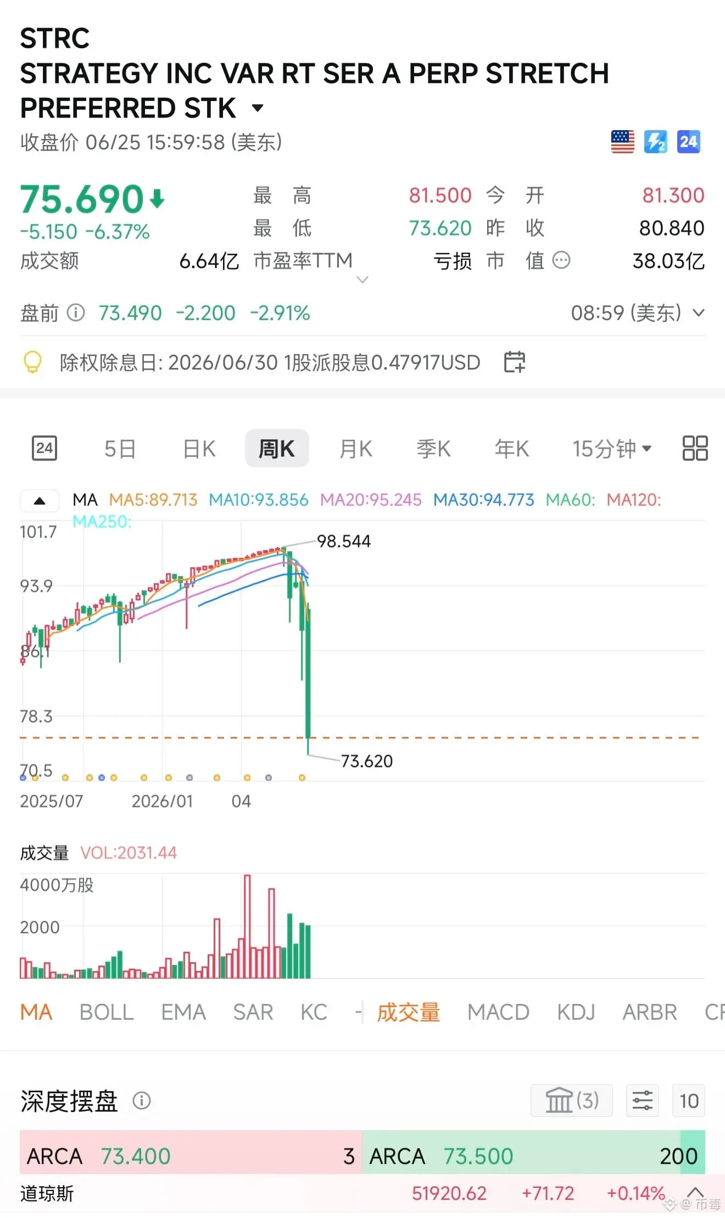The width and height of the screenshot is (725, 1218).
Task: Tap the opening price value 81.300
Action: point(673,195)
